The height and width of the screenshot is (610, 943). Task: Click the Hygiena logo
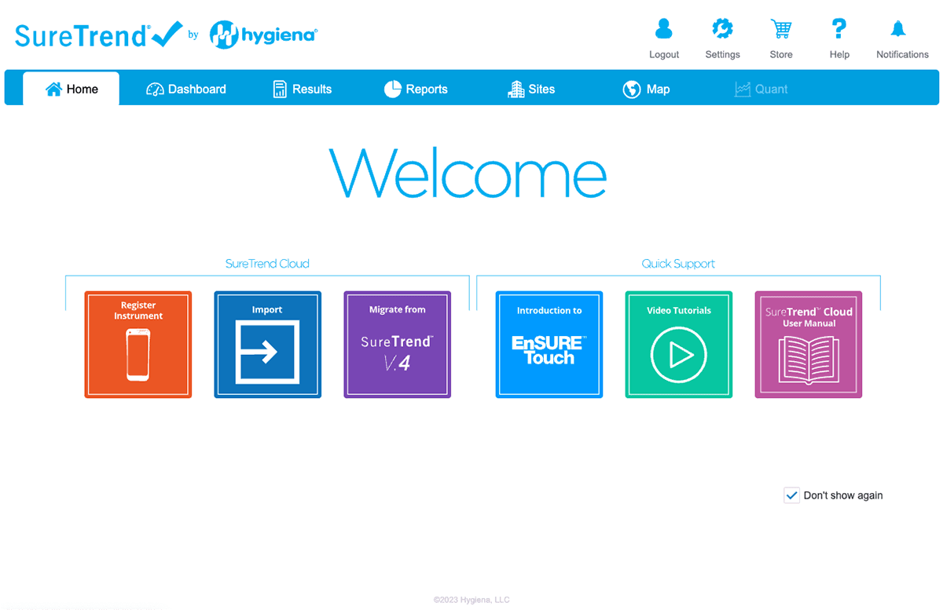263,35
